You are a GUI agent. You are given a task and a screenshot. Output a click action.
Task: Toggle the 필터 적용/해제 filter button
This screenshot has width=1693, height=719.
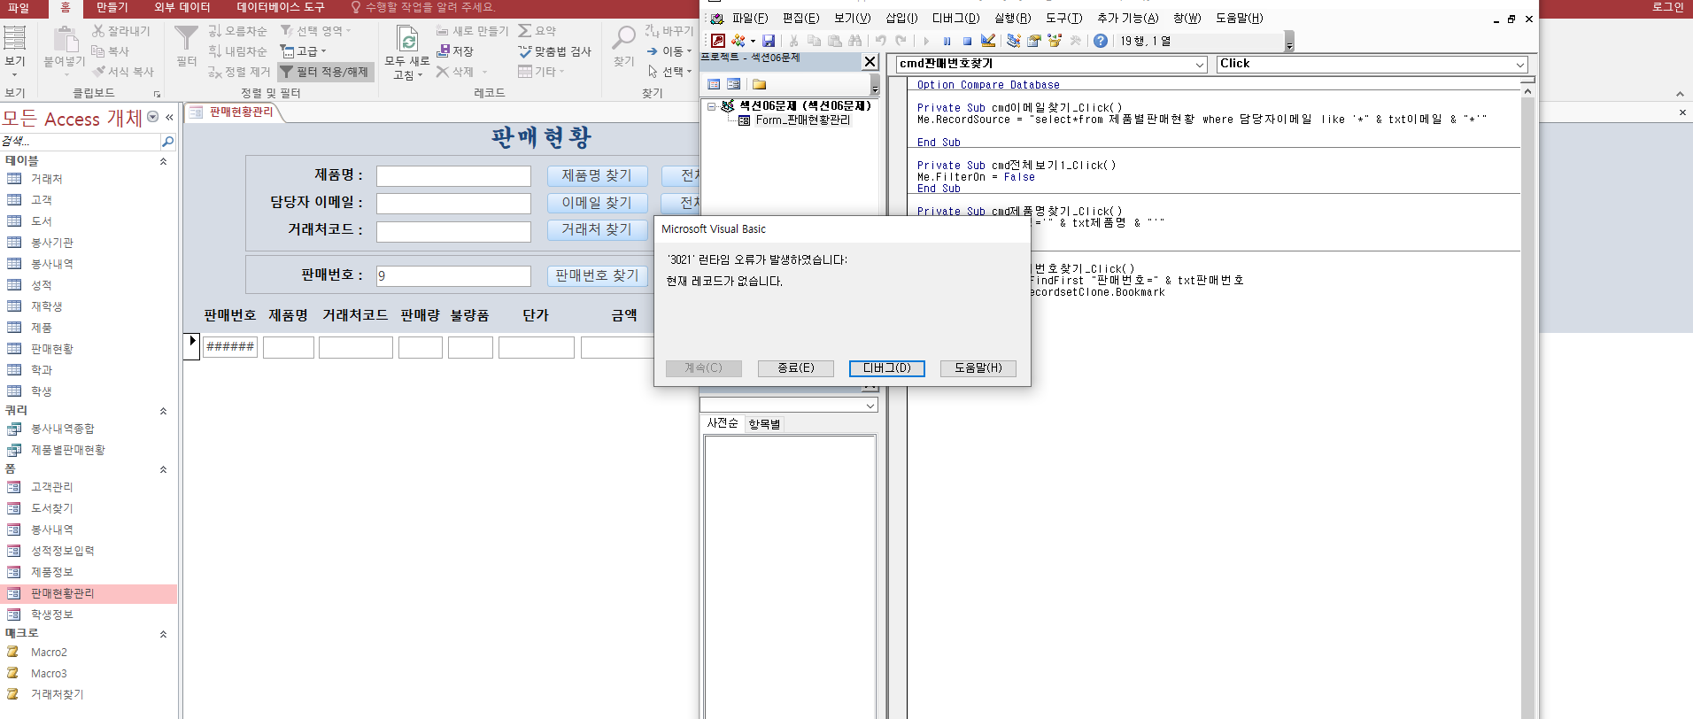point(325,72)
